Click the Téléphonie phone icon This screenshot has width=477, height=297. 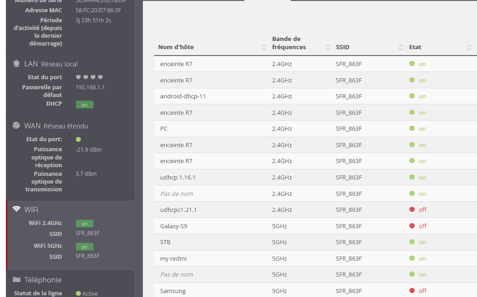pyautogui.click(x=16, y=279)
